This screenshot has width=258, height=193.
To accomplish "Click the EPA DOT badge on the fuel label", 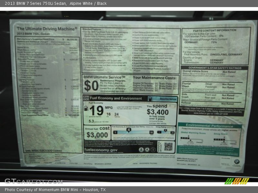I will click(86, 98).
